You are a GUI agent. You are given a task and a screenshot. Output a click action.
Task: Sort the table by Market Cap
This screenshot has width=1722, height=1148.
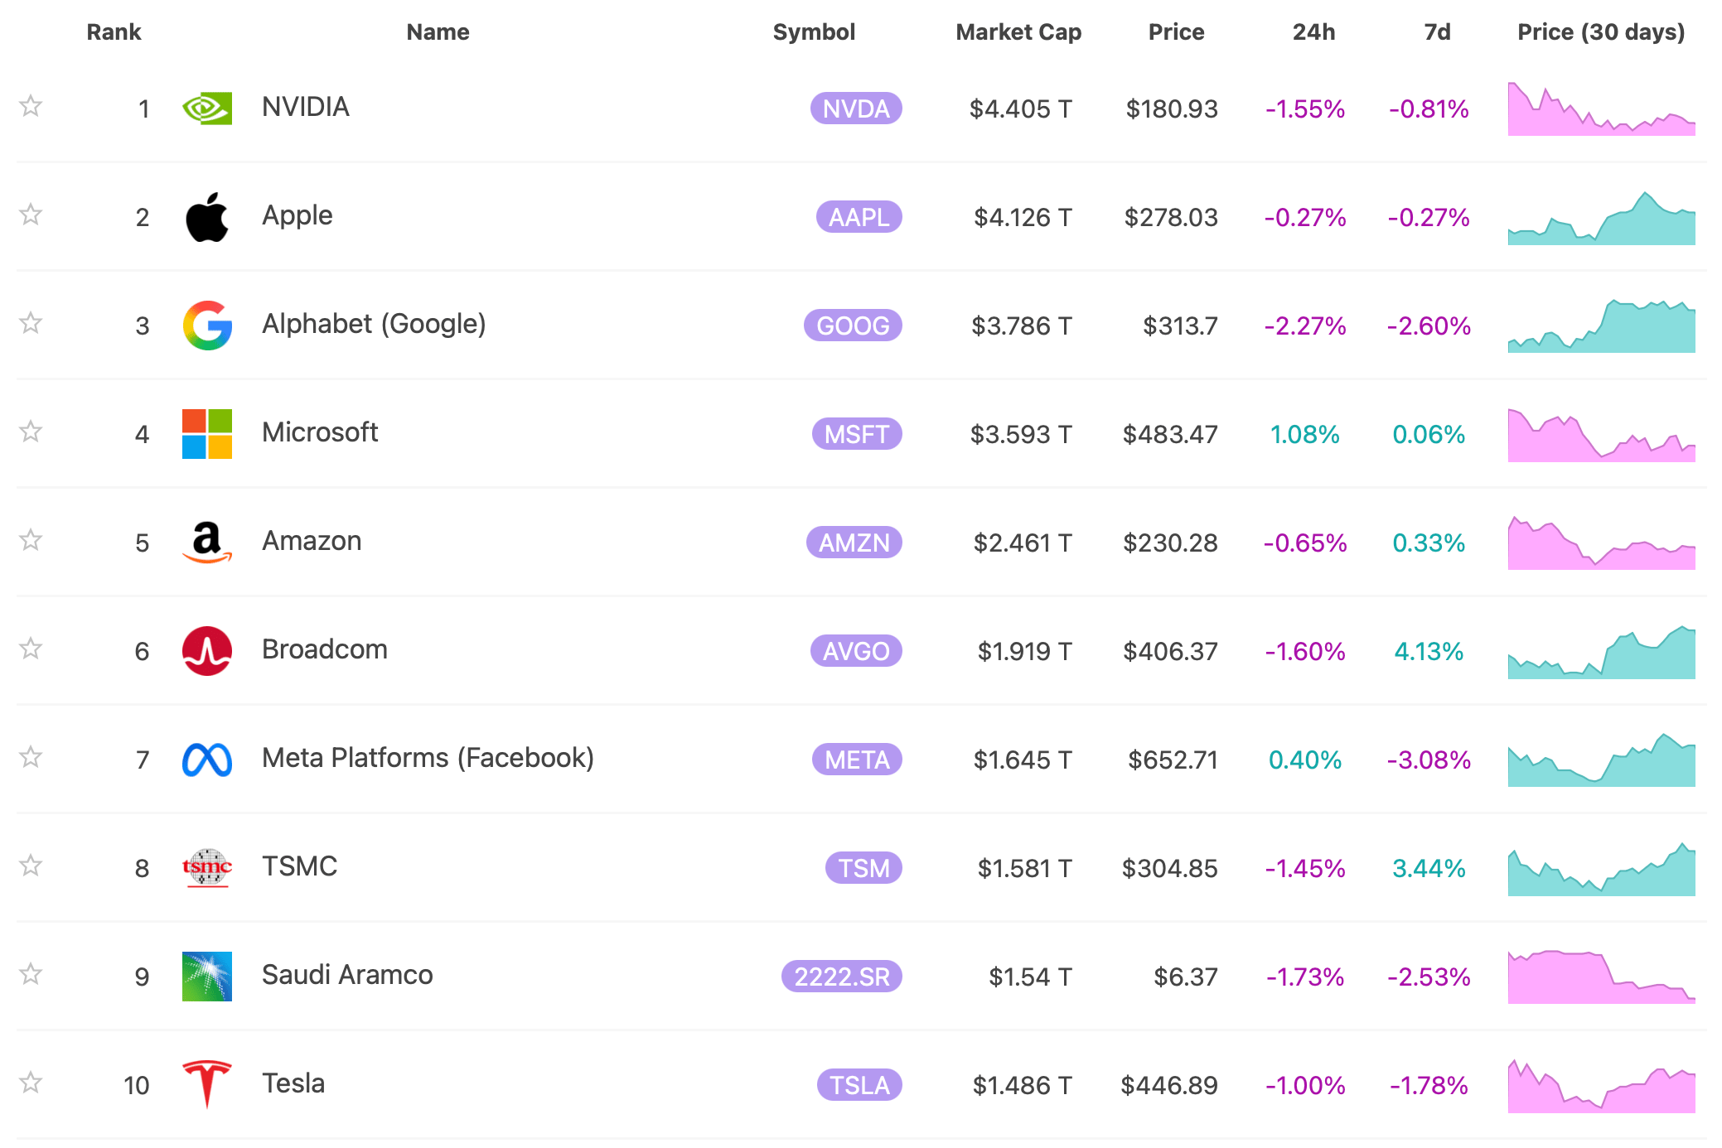click(x=1018, y=32)
